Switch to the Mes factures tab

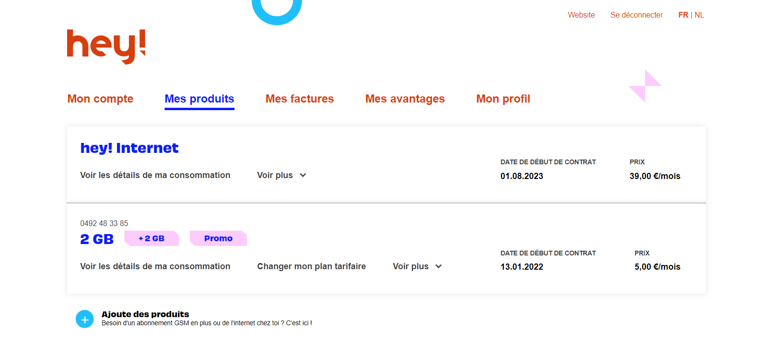pyautogui.click(x=299, y=99)
